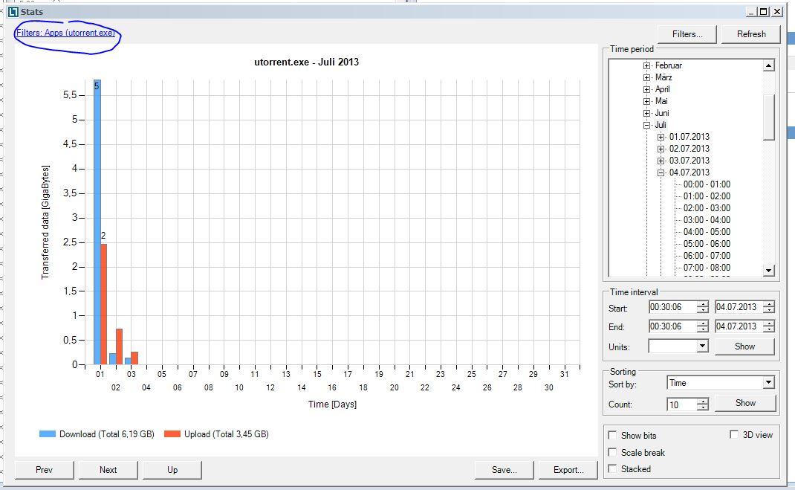Expand the 02.07.2013 tree node

[661, 149]
